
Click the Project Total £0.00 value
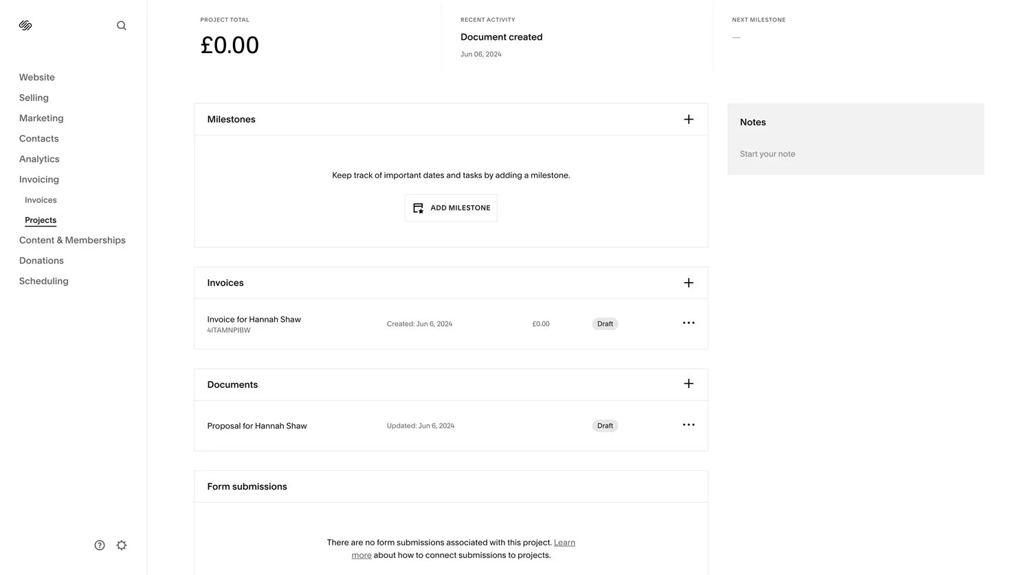tap(230, 45)
